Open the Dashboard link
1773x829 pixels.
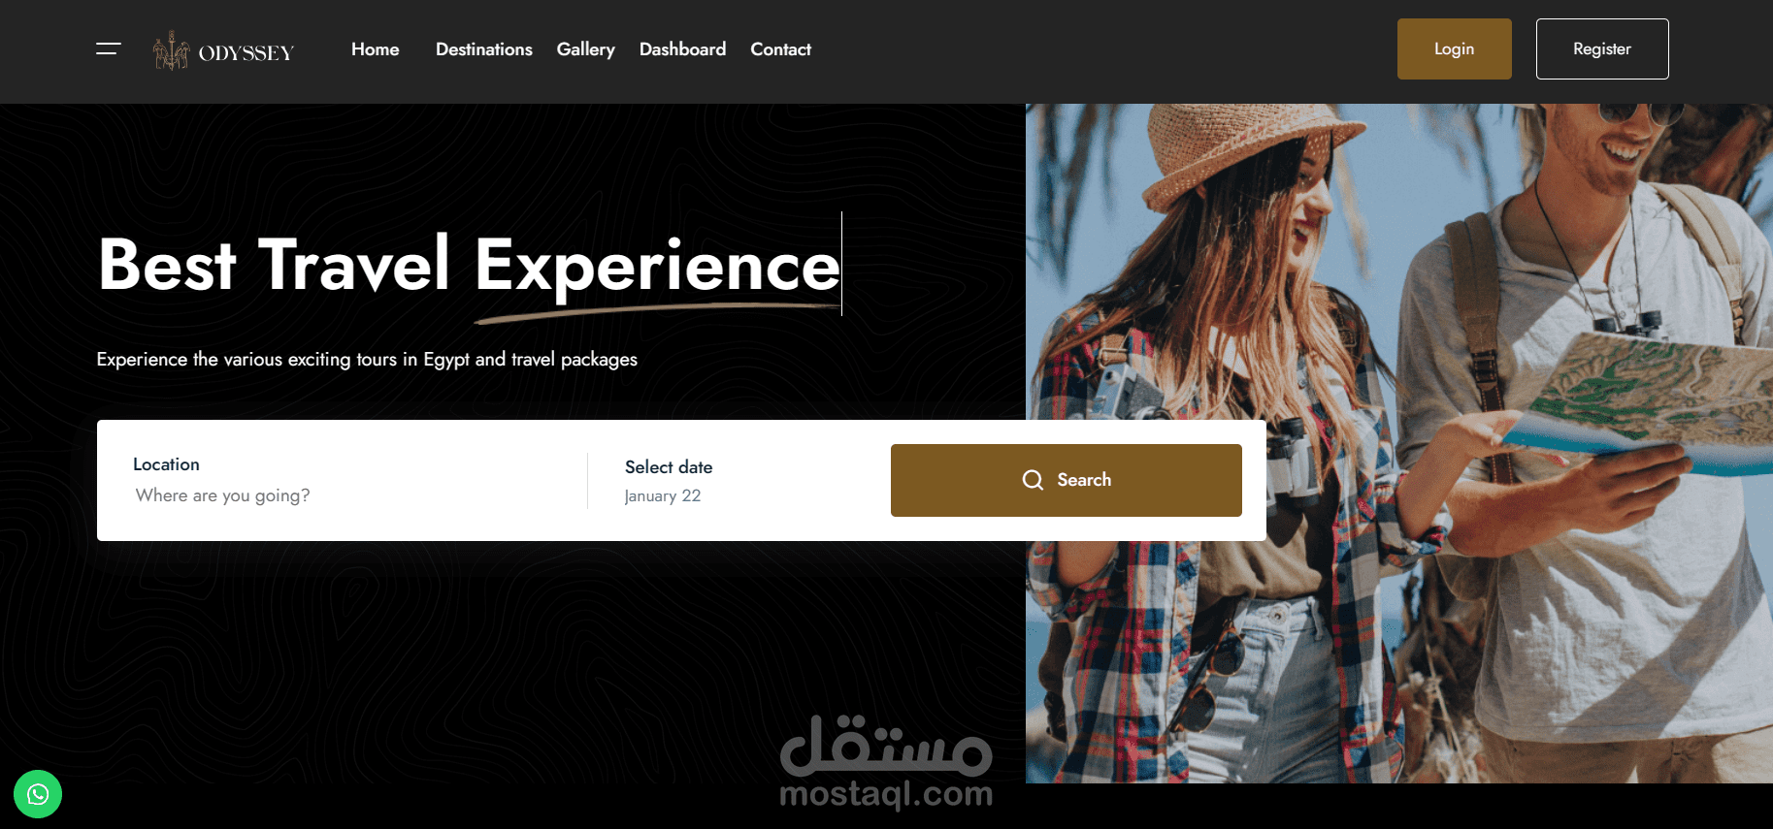tap(682, 49)
